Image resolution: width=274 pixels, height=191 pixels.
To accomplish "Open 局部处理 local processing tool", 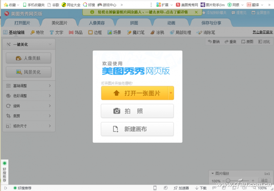I will [x=180, y=32].
